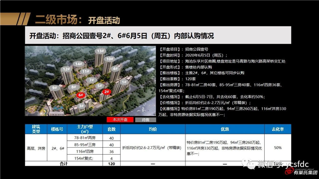
Task: Click the 楼栋号 table header
Action: pyautogui.click(x=57, y=129)
